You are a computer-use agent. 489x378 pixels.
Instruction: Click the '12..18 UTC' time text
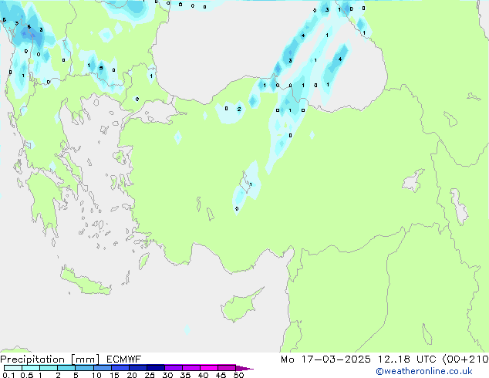tap(406, 359)
